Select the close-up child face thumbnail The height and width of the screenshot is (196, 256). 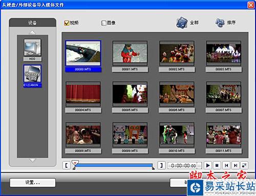tap(83, 135)
